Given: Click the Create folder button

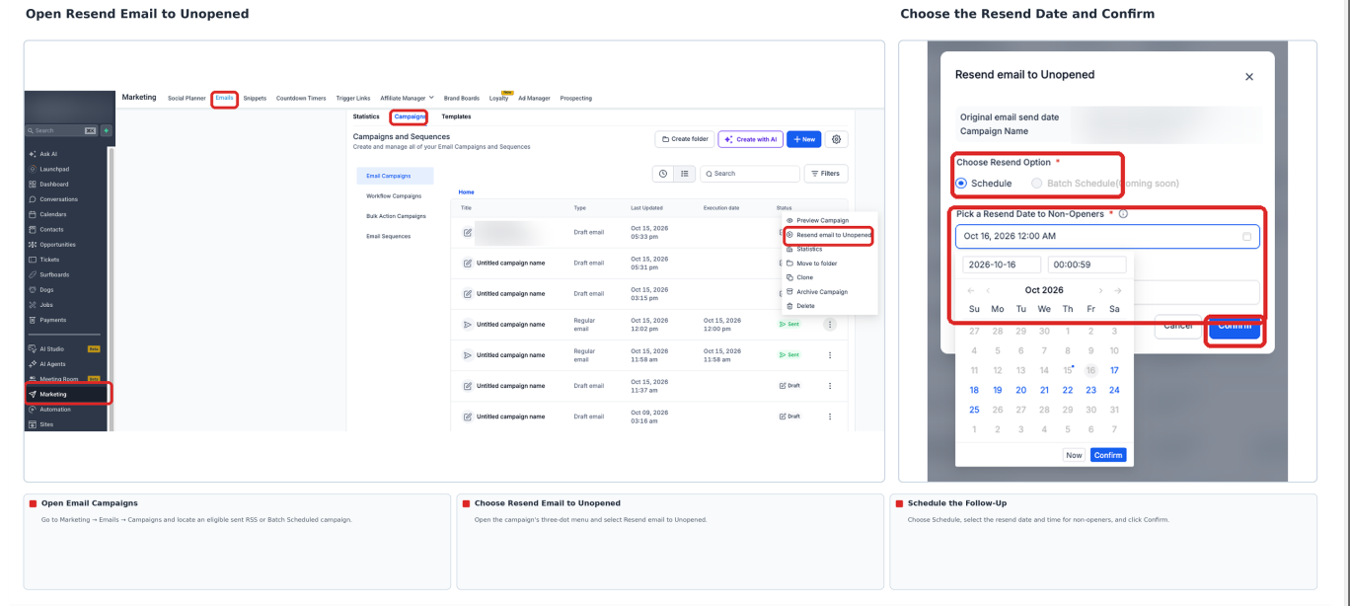Looking at the screenshot, I should tap(683, 140).
